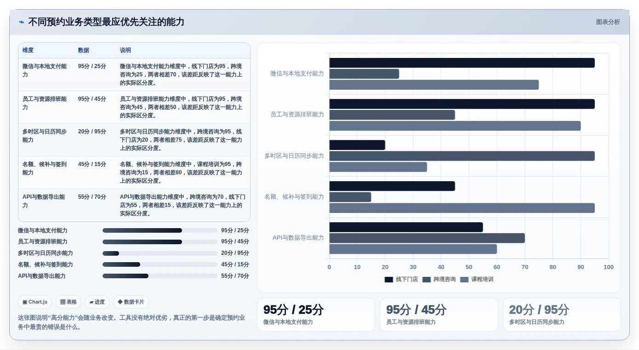Click the 45分 / 15分 value beside progress bar
Image resolution: width=639 pixels, height=350 pixels.
point(235,264)
